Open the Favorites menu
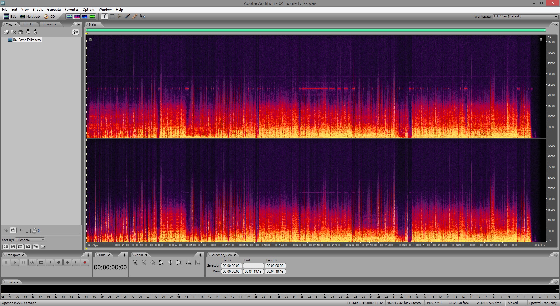Viewport: 560px width, 306px height. click(x=71, y=10)
